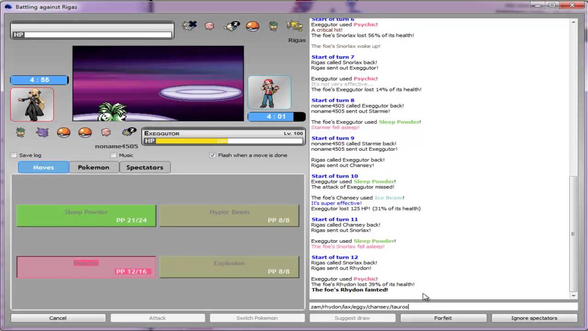
Task: Click 'The foe's Rhydon fainted!' log line
Action: 350,290
